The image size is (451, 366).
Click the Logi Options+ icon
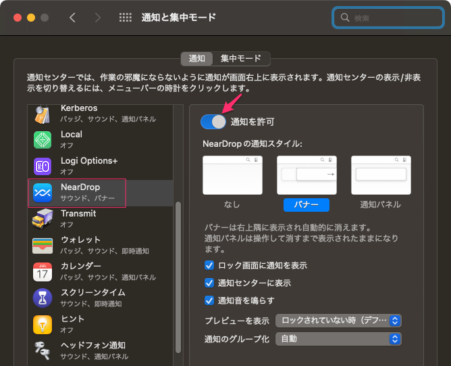tap(43, 166)
